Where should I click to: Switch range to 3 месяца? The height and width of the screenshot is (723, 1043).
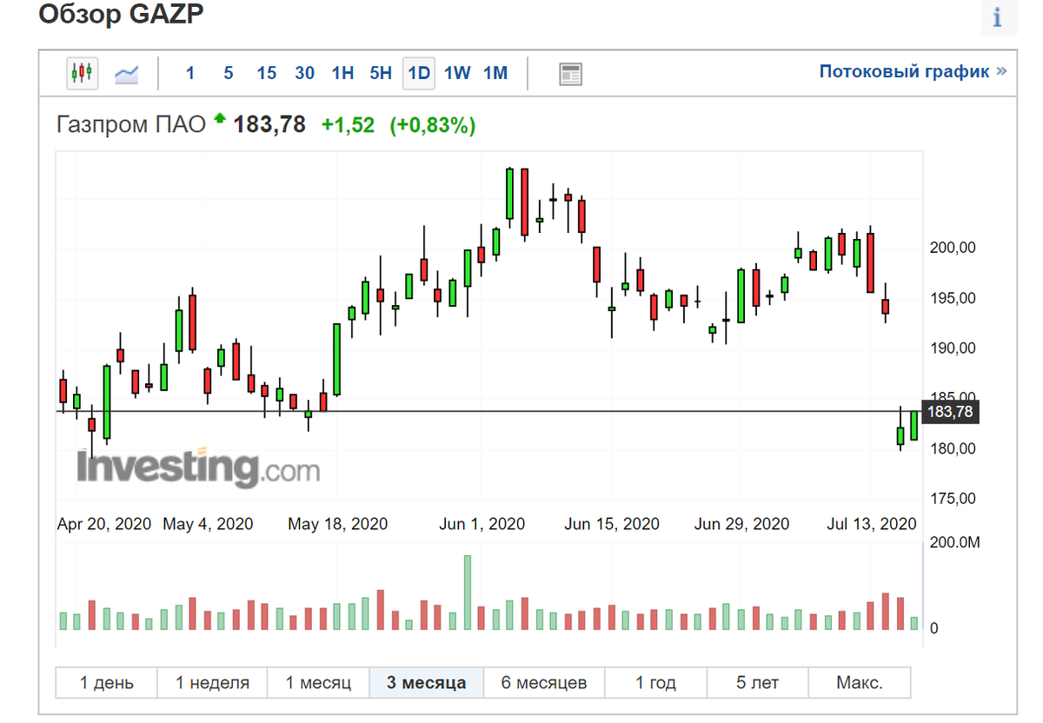pyautogui.click(x=426, y=683)
